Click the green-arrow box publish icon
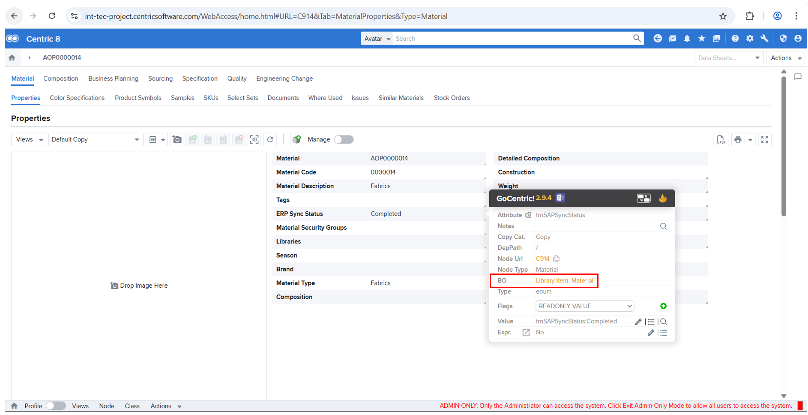The height and width of the screenshot is (415, 808). point(296,139)
